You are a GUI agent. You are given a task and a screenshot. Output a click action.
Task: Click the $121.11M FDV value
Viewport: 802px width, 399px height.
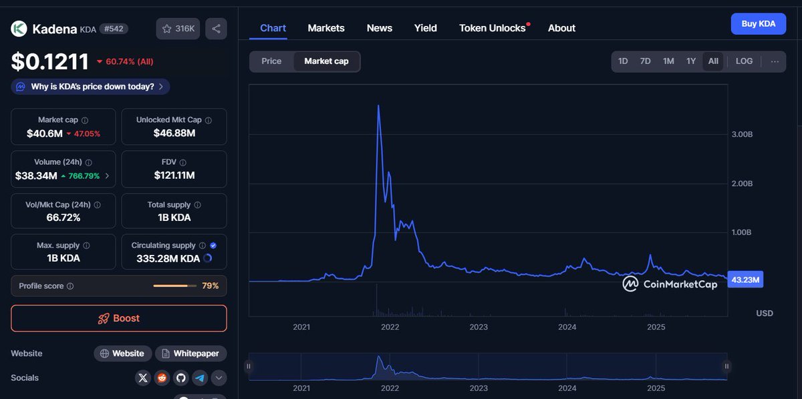pyautogui.click(x=174, y=176)
